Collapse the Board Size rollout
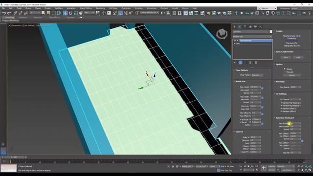The width and height of the screenshot is (313, 176). point(240,82)
